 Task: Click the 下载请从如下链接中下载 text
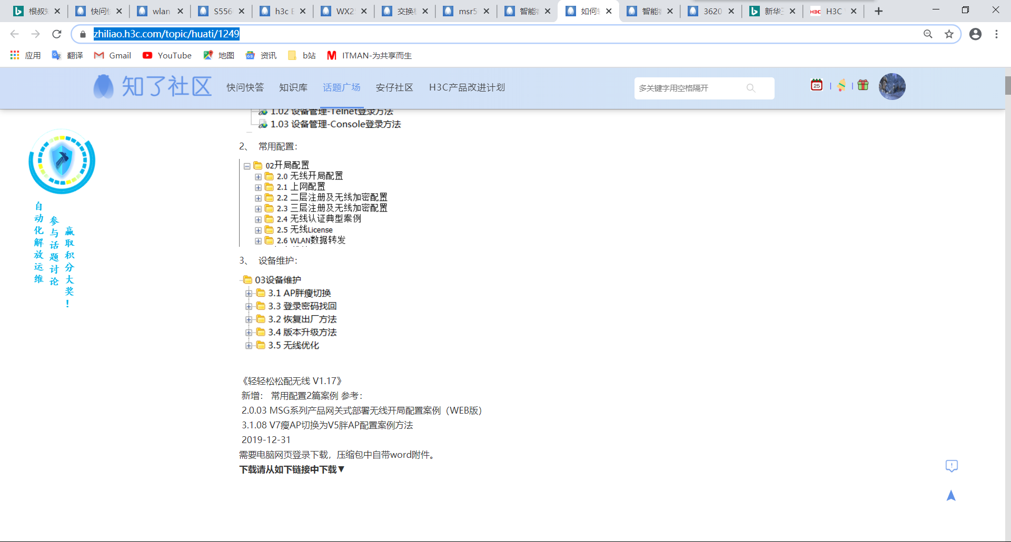tap(292, 469)
